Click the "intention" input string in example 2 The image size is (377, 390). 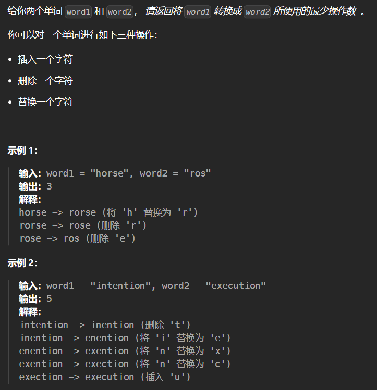[120, 286]
